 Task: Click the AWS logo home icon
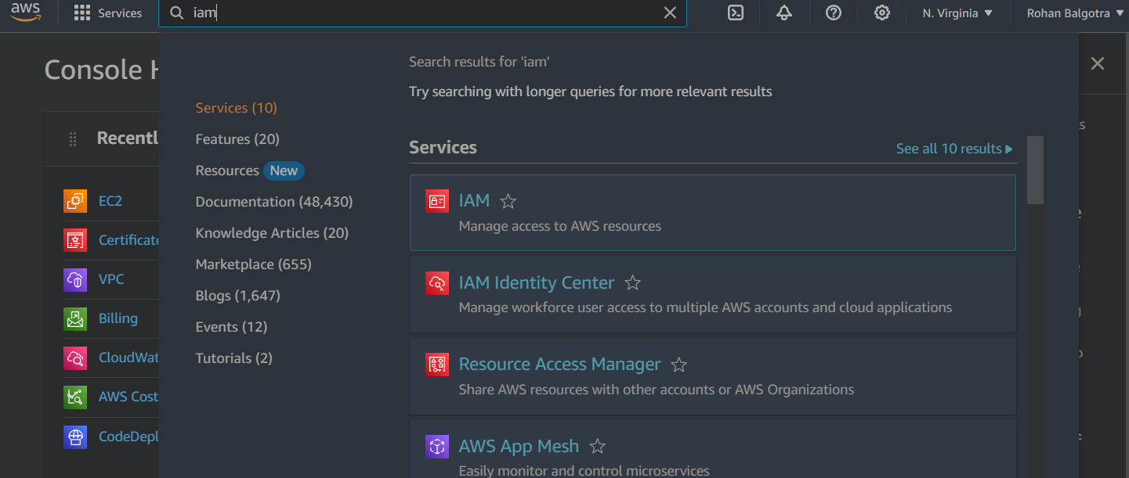[26, 13]
